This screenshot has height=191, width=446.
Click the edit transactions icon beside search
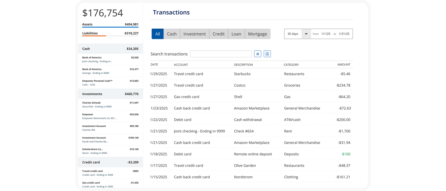[x=258, y=54]
